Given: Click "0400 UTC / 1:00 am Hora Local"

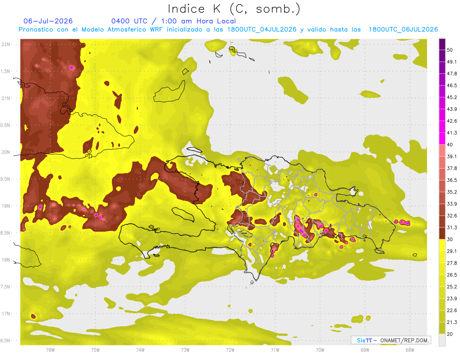Looking at the screenshot, I should tap(174, 21).
